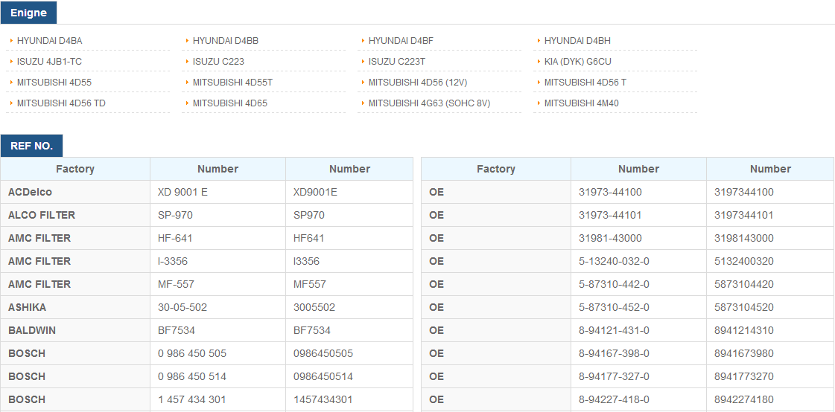Click compact OE number 5873104520
This screenshot has height=412, width=835.
[744, 307]
